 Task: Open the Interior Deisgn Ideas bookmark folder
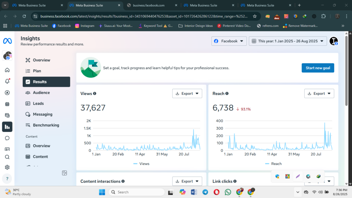tap(196, 26)
